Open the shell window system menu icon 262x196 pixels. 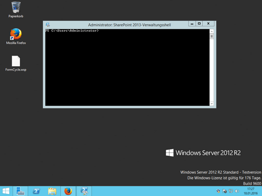[x=48, y=25]
